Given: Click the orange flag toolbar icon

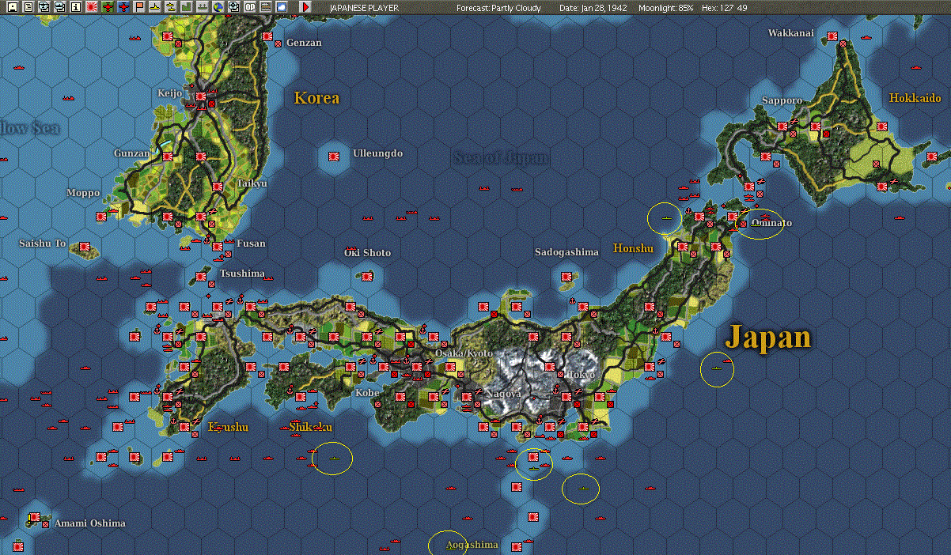Looking at the screenshot, I should 139,7.
